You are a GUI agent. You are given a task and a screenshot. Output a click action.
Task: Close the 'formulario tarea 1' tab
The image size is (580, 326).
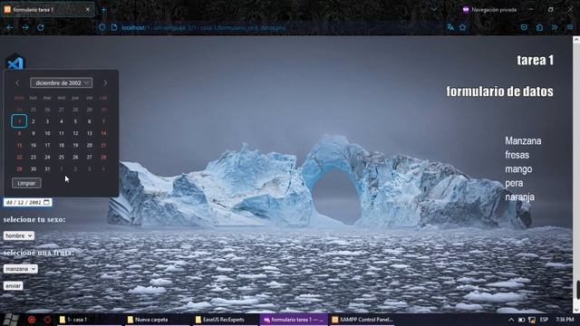88,10
